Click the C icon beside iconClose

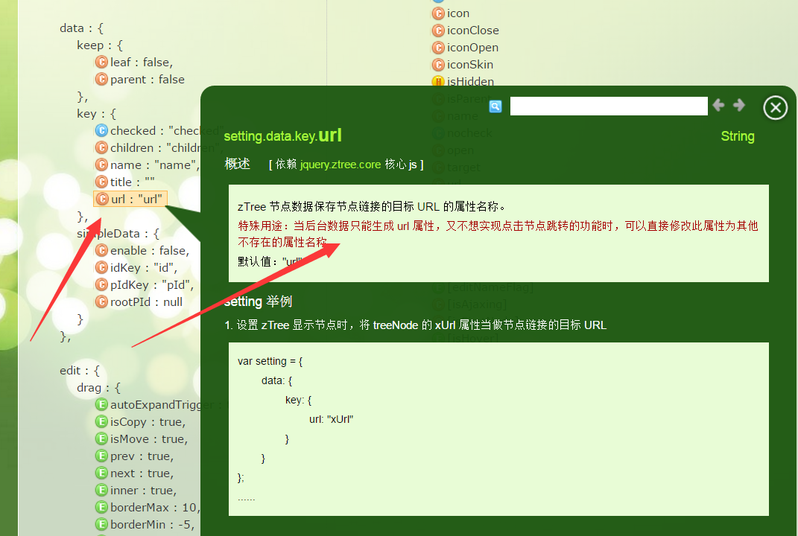click(x=438, y=31)
